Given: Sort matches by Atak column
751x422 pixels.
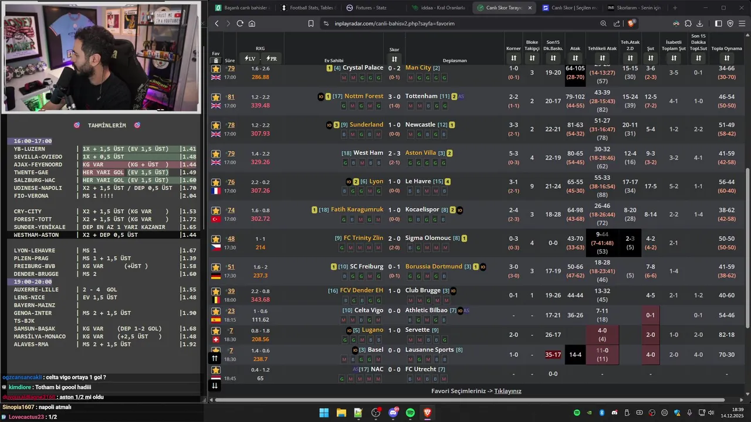Looking at the screenshot, I should point(575,58).
